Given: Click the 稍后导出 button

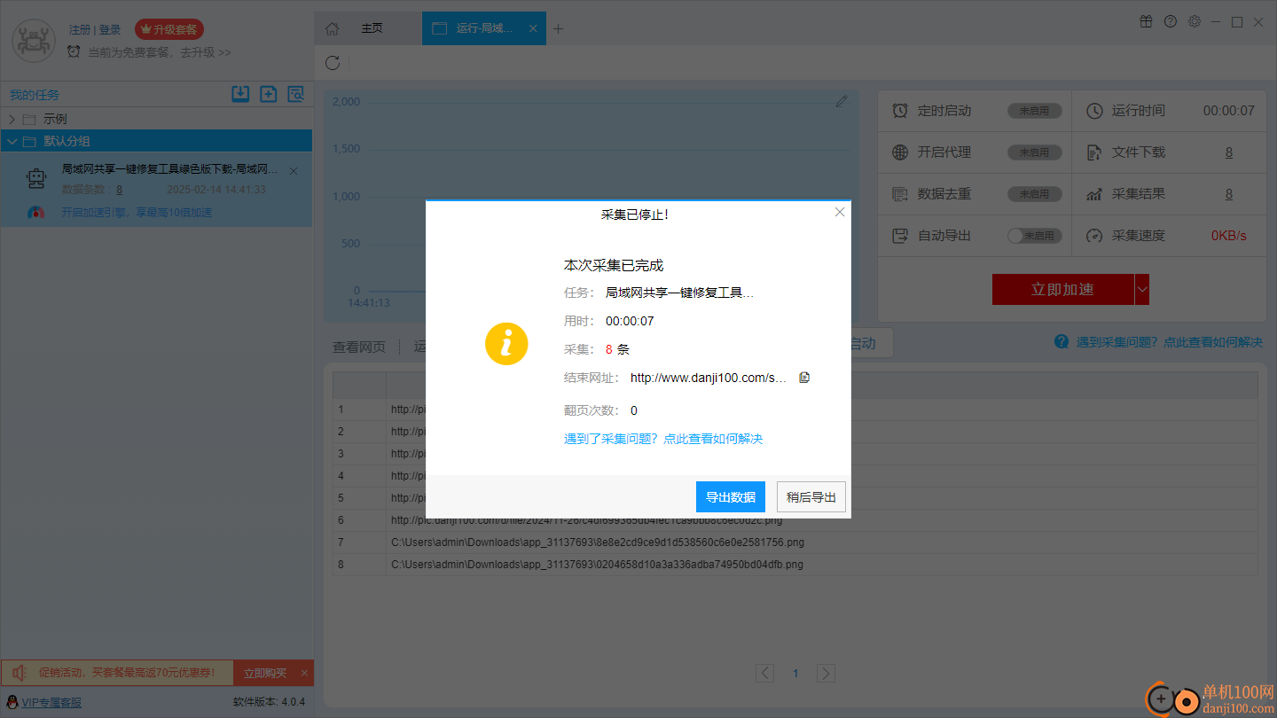Looking at the screenshot, I should click(x=811, y=497).
